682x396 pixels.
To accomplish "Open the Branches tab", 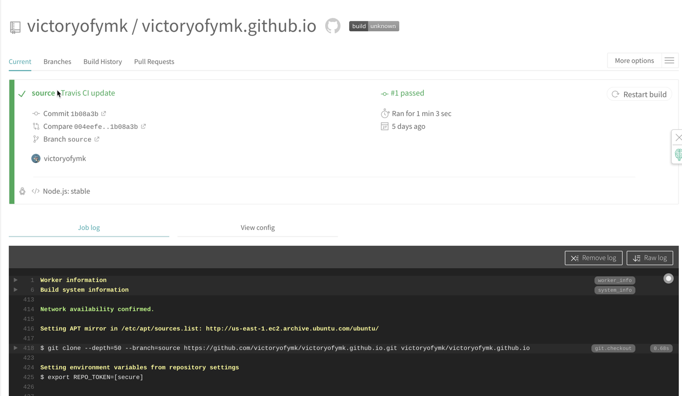I will point(57,61).
